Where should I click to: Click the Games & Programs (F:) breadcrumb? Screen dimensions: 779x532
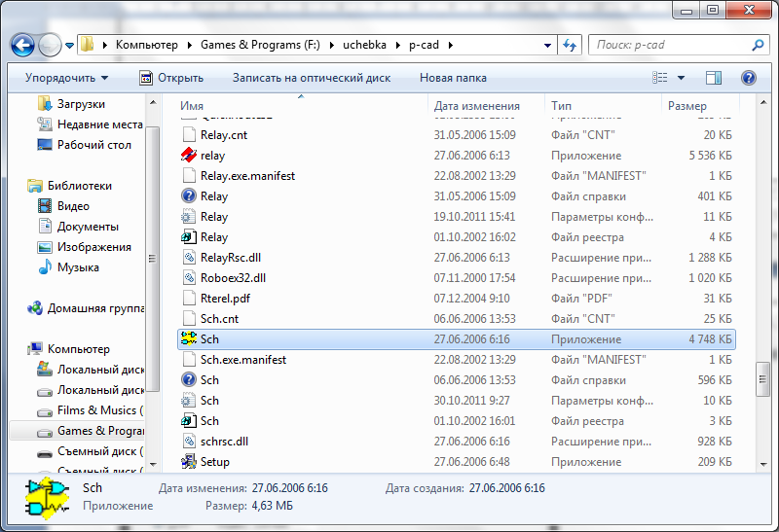tap(260, 45)
